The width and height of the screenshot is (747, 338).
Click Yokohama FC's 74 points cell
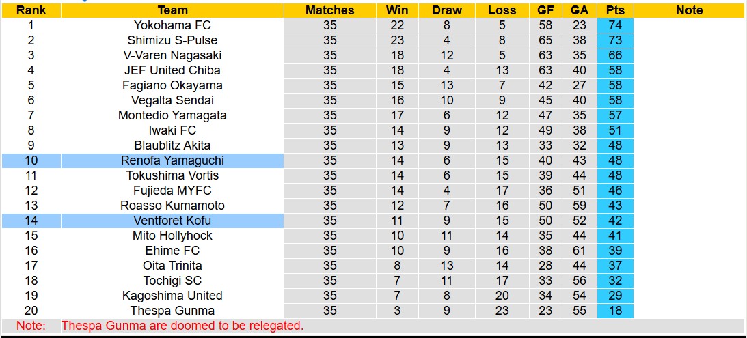[x=615, y=25]
